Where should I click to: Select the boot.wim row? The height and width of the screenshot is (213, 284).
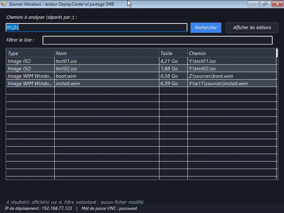tap(142, 76)
